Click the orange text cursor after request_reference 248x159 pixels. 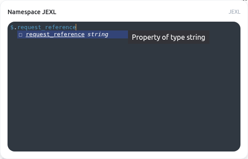click(76, 27)
